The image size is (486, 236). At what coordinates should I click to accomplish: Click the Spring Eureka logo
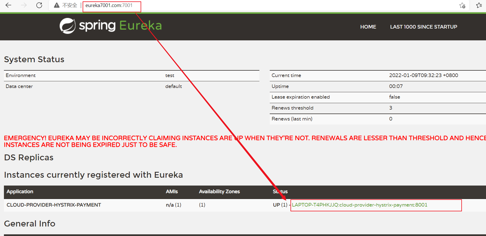point(111,26)
